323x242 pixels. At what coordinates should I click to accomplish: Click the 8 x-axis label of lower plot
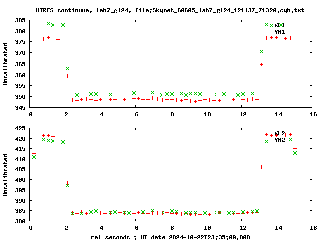172,228
